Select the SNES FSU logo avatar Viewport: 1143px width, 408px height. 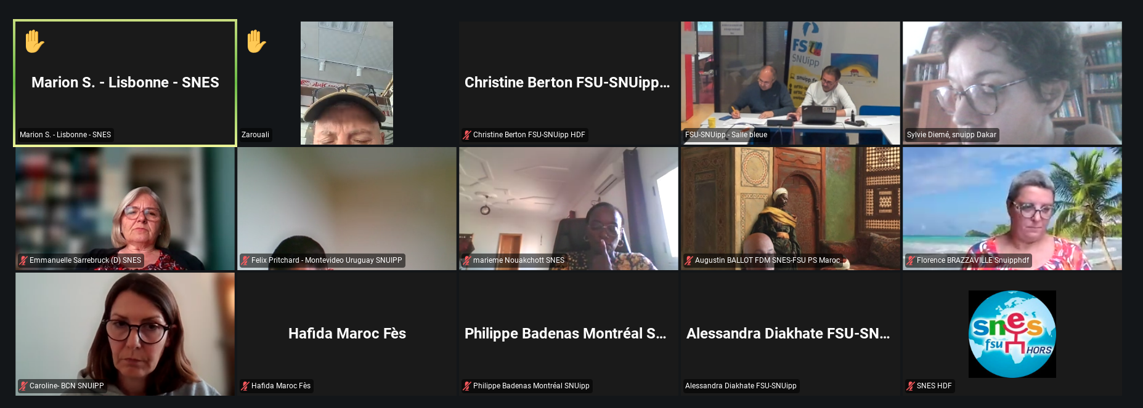pyautogui.click(x=1012, y=334)
